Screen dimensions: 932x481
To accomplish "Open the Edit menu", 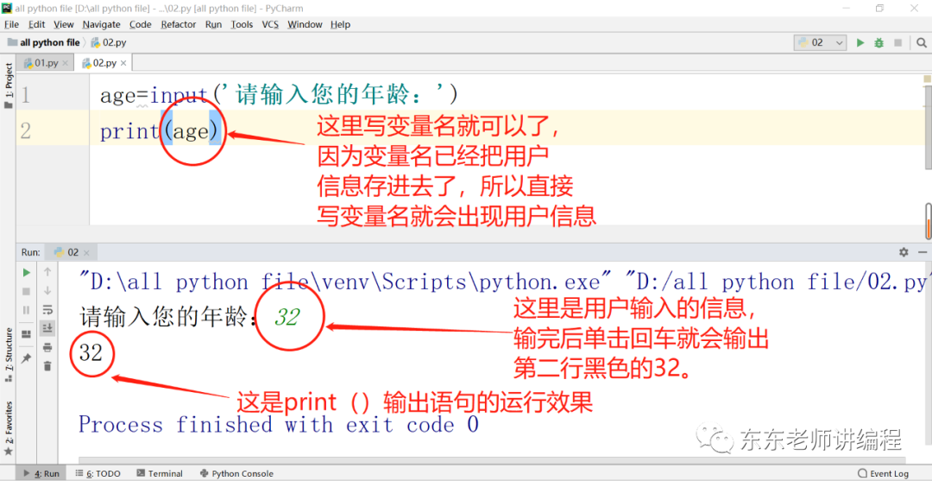I will pos(37,24).
